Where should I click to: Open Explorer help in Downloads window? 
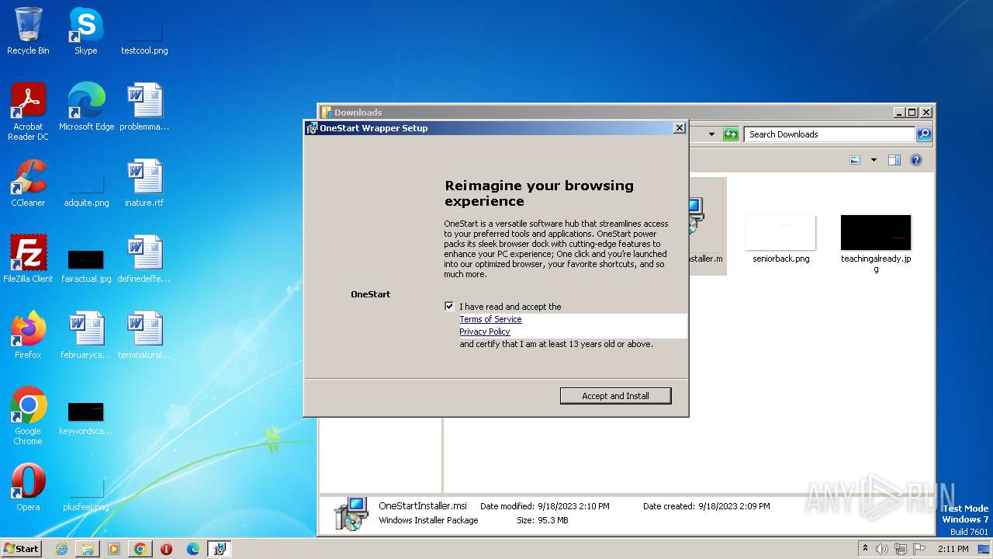[916, 160]
